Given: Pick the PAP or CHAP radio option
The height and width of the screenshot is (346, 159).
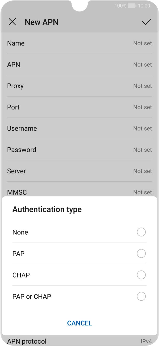Looking at the screenshot, I should [x=141, y=296].
